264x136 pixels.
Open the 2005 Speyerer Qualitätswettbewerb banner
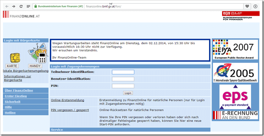(x=235, y=73)
